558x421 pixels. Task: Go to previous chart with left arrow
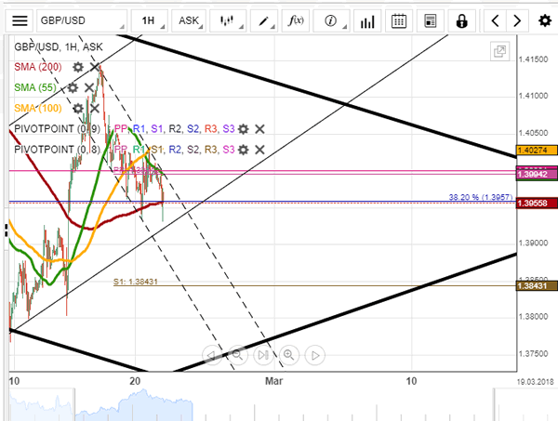coord(495,21)
